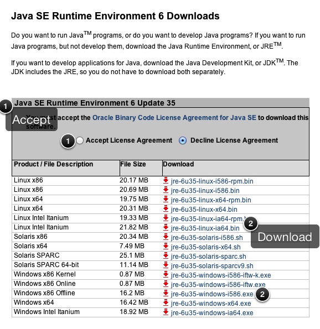
Task: Click the Solaris SPARC 64-bit row label
Action: [x=46, y=265]
